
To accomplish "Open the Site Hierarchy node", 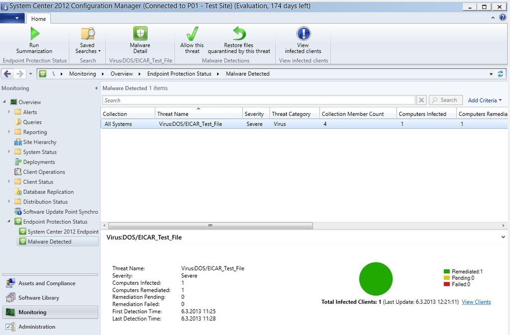I will click(40, 142).
